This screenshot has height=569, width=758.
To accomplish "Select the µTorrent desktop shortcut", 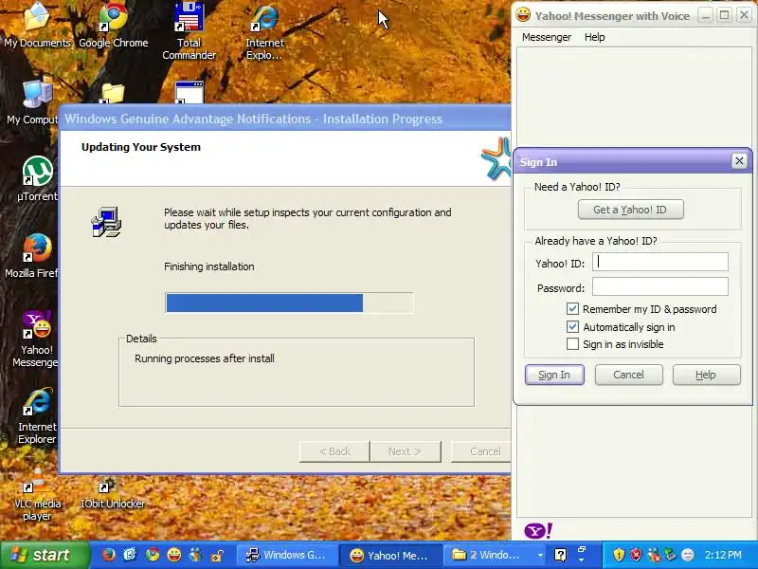I will point(37,178).
